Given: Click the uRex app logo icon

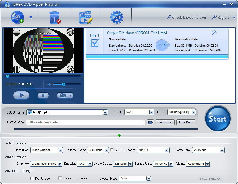Looking at the screenshot, I should coord(7,4).
